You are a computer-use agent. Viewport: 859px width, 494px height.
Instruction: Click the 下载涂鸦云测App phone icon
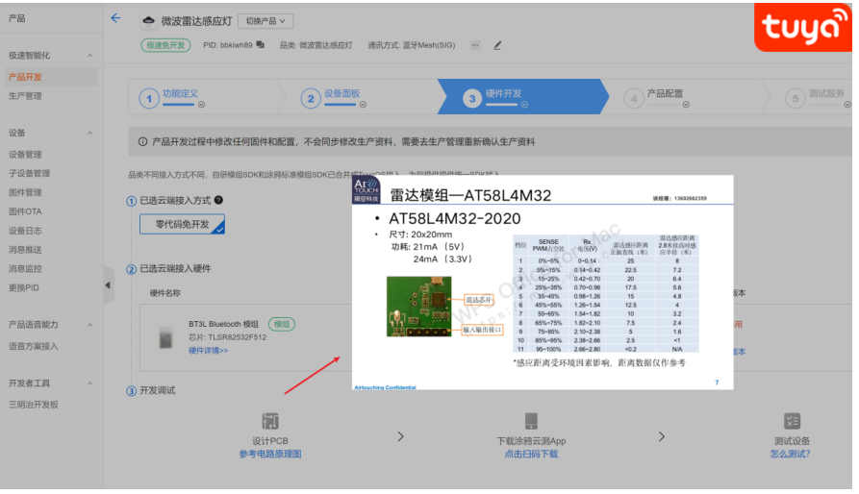[531, 421]
